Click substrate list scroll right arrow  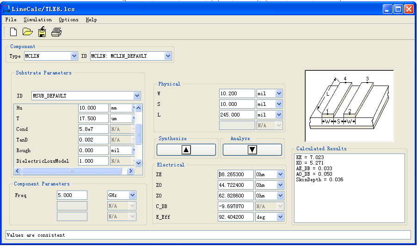click(x=130, y=171)
